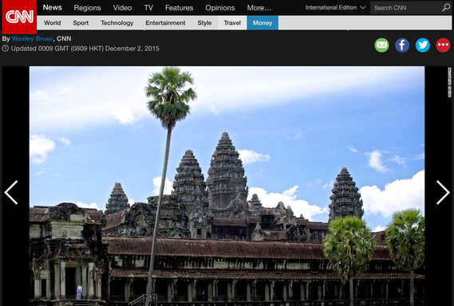The width and height of the screenshot is (454, 306).
Task: Focus the Search CNN field
Action: (406, 8)
